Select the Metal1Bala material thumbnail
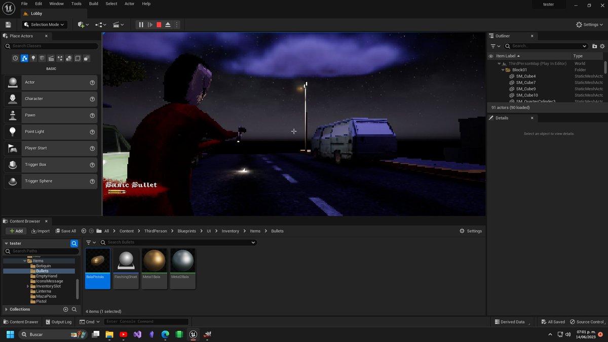Screen dimensions: 608x342 click(x=154, y=268)
